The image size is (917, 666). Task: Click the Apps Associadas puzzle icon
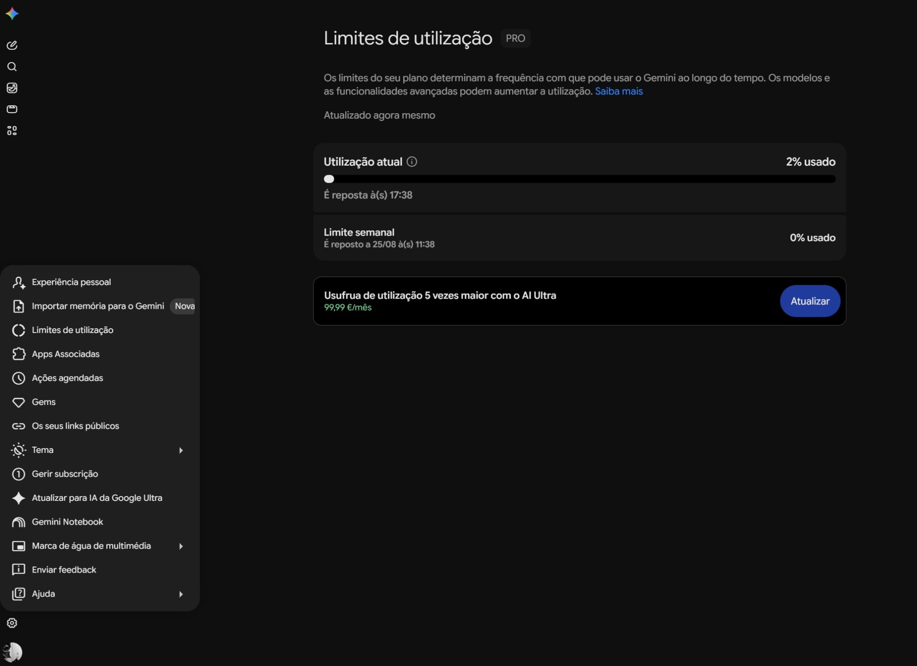[18, 354]
